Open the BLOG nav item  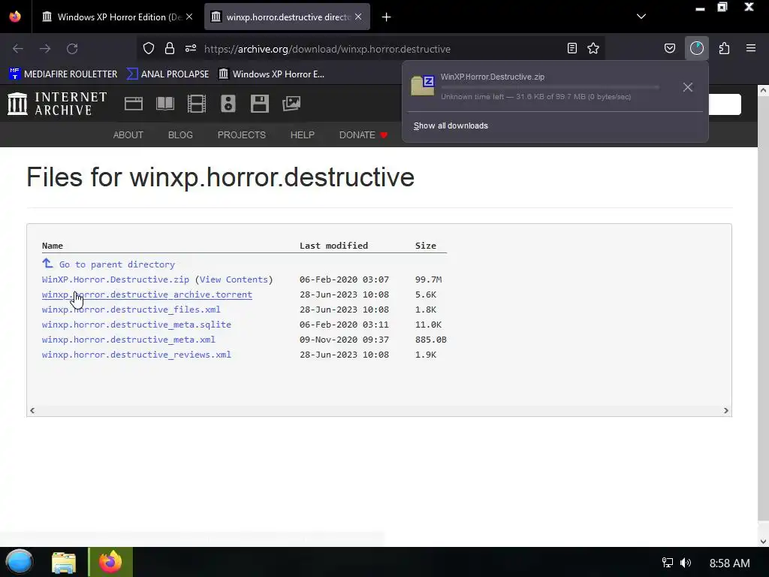[180, 135]
